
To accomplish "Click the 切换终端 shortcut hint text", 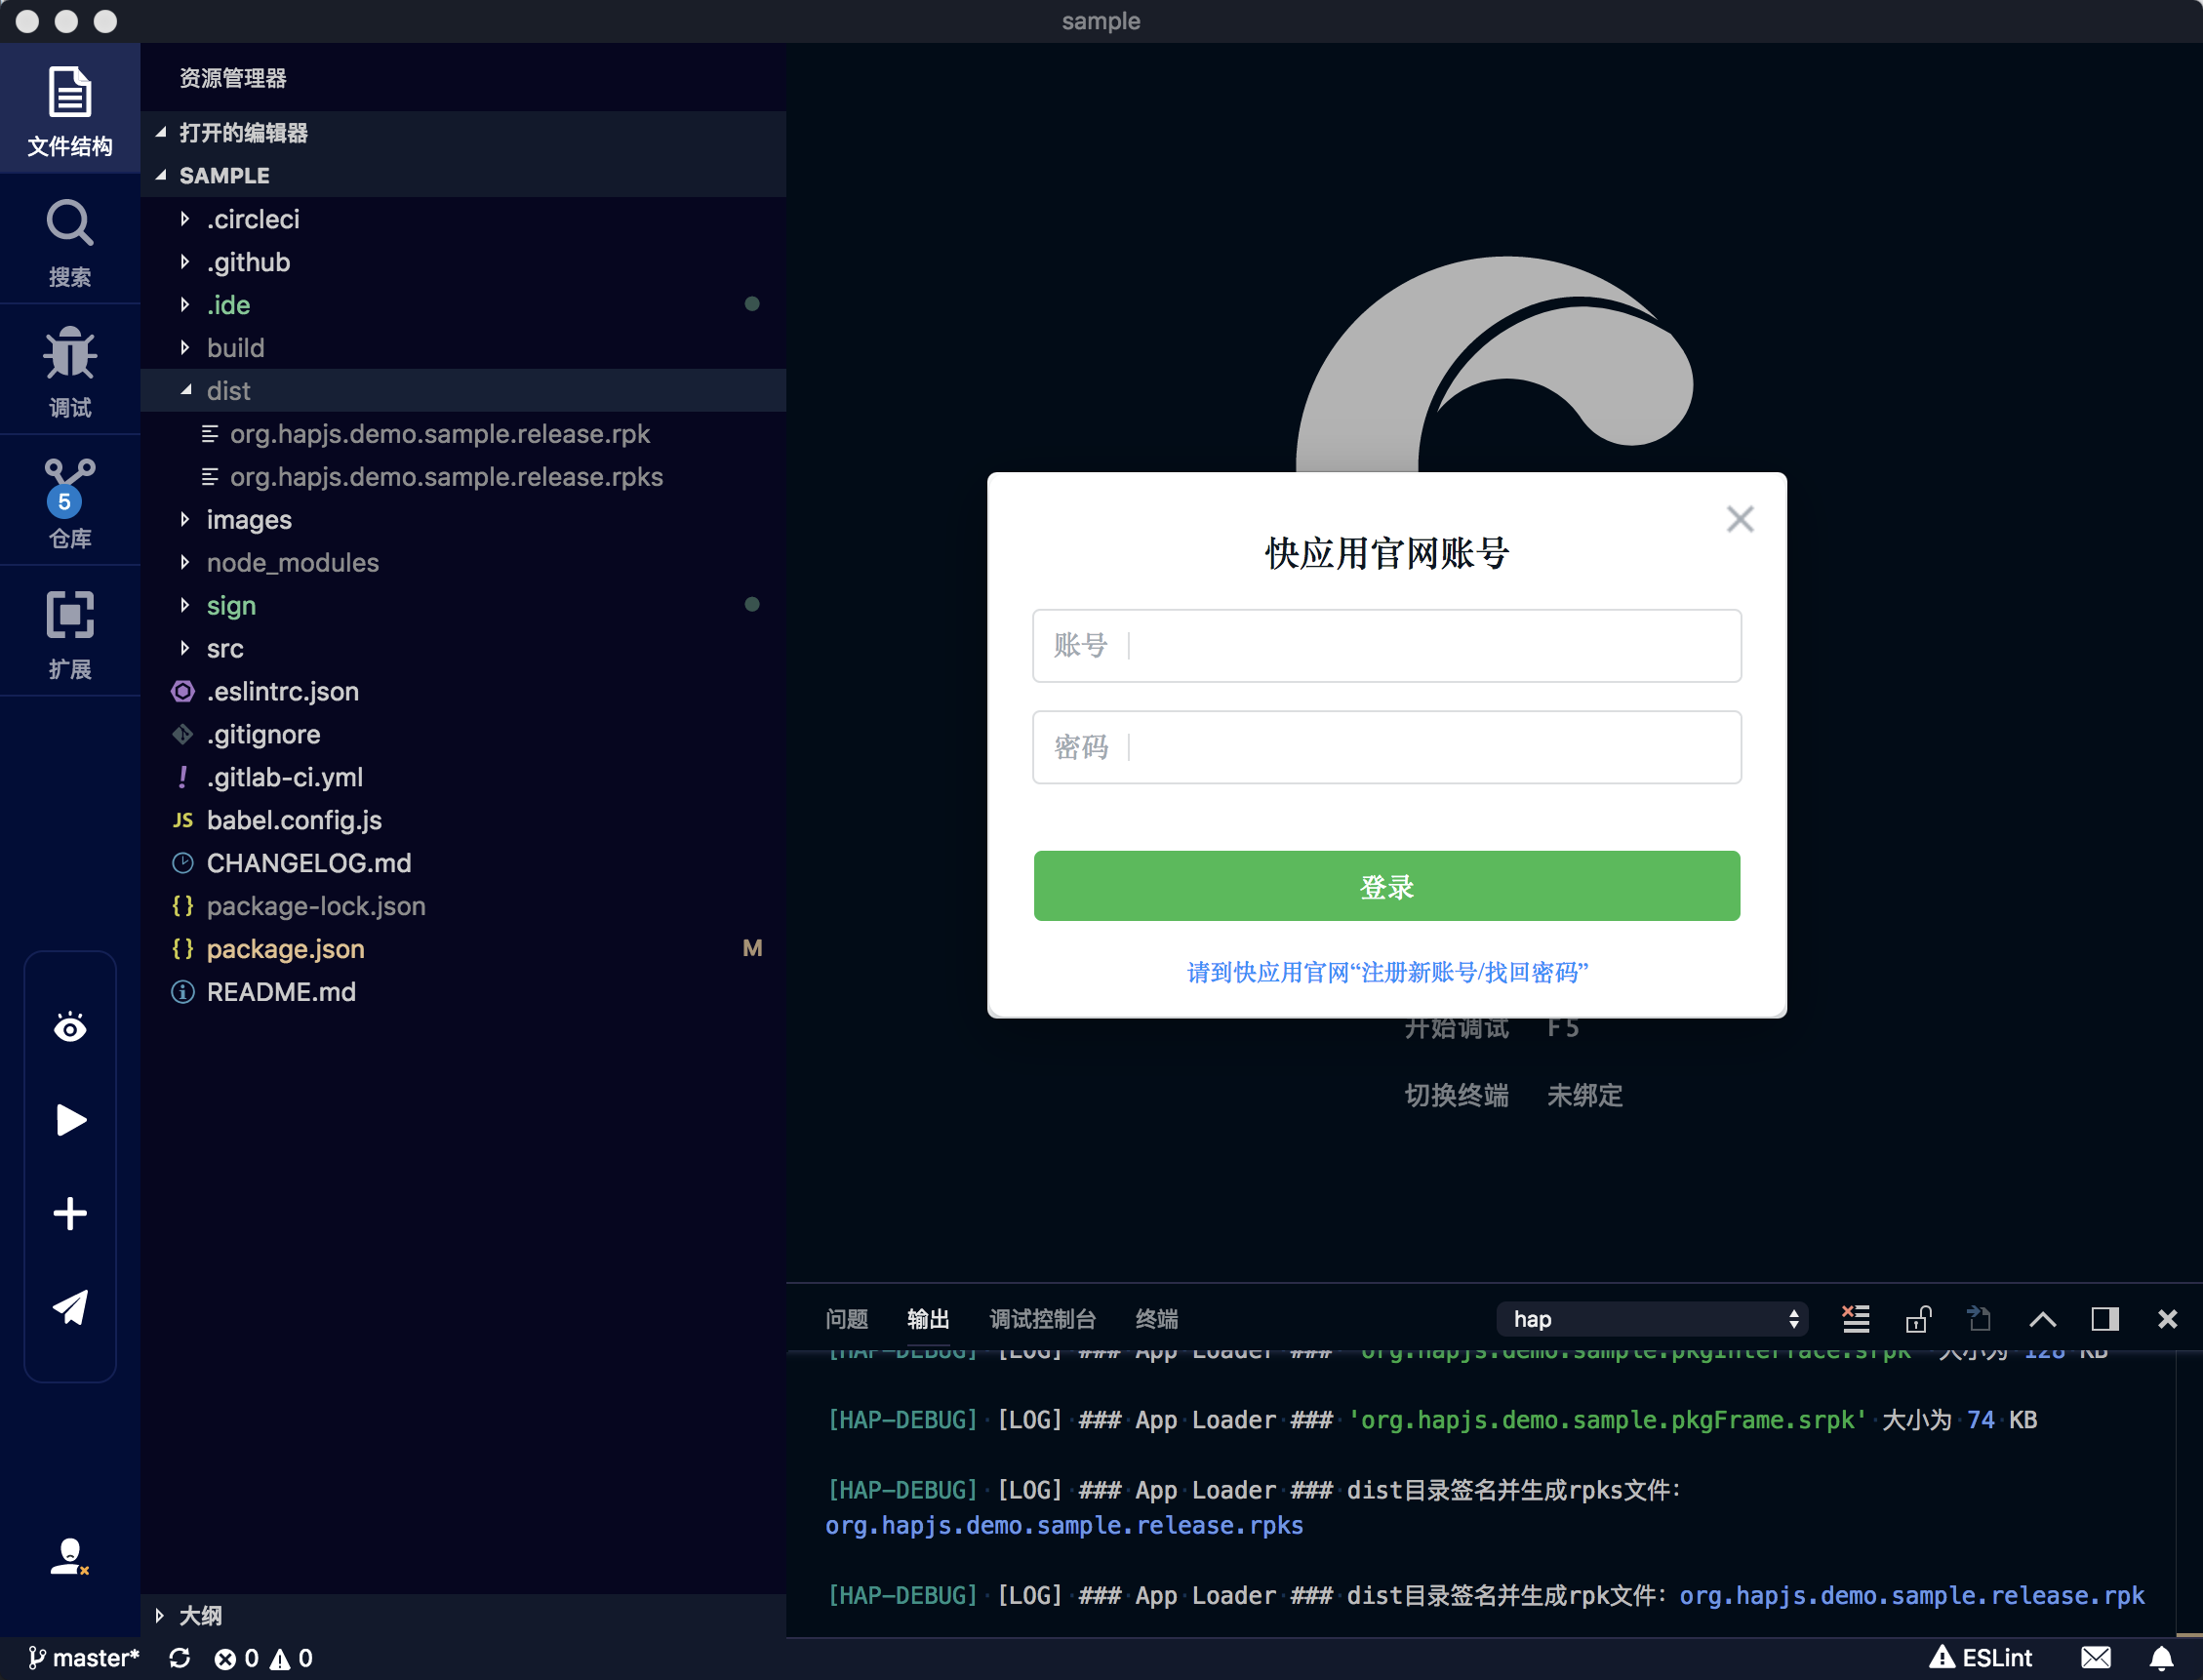I will click(x=1456, y=1095).
